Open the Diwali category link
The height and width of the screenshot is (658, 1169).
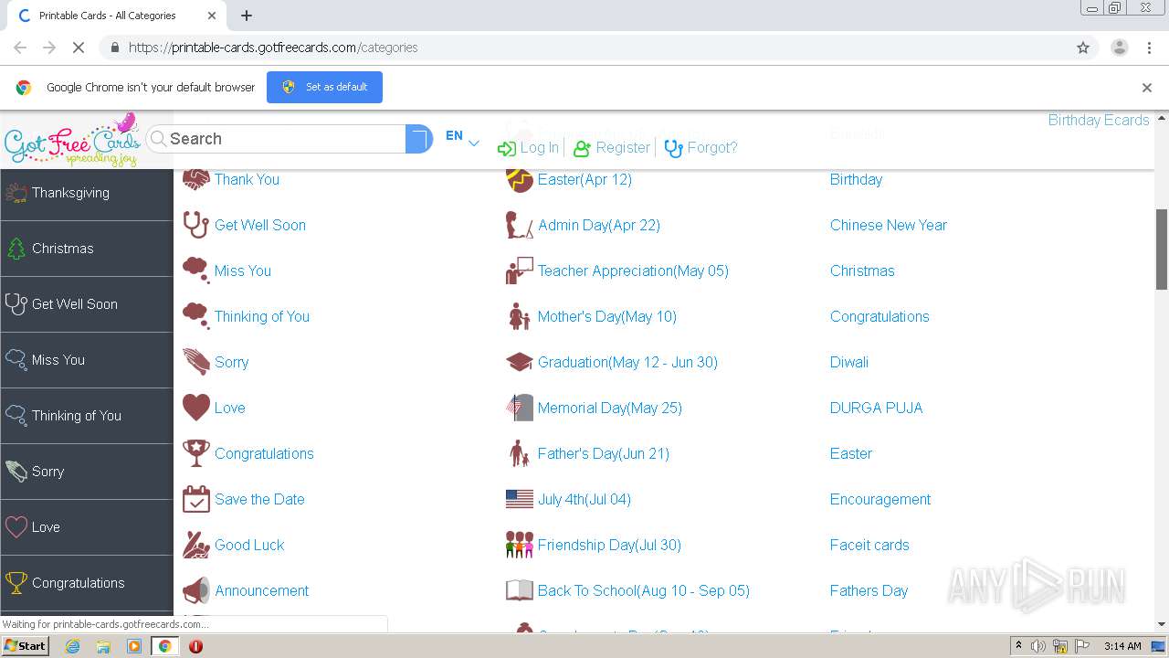849,362
